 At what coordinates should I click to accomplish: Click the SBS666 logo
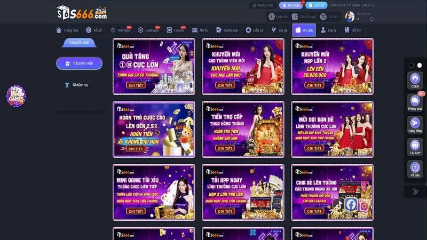[82, 12]
